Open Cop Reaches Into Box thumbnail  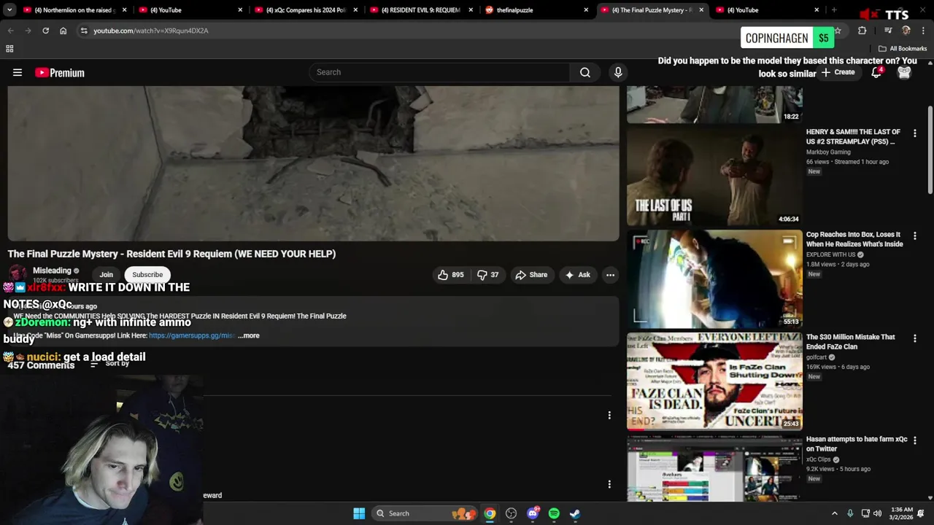pyautogui.click(x=714, y=279)
